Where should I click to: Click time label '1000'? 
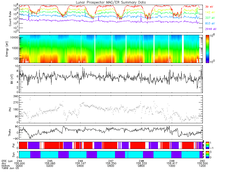172,166
